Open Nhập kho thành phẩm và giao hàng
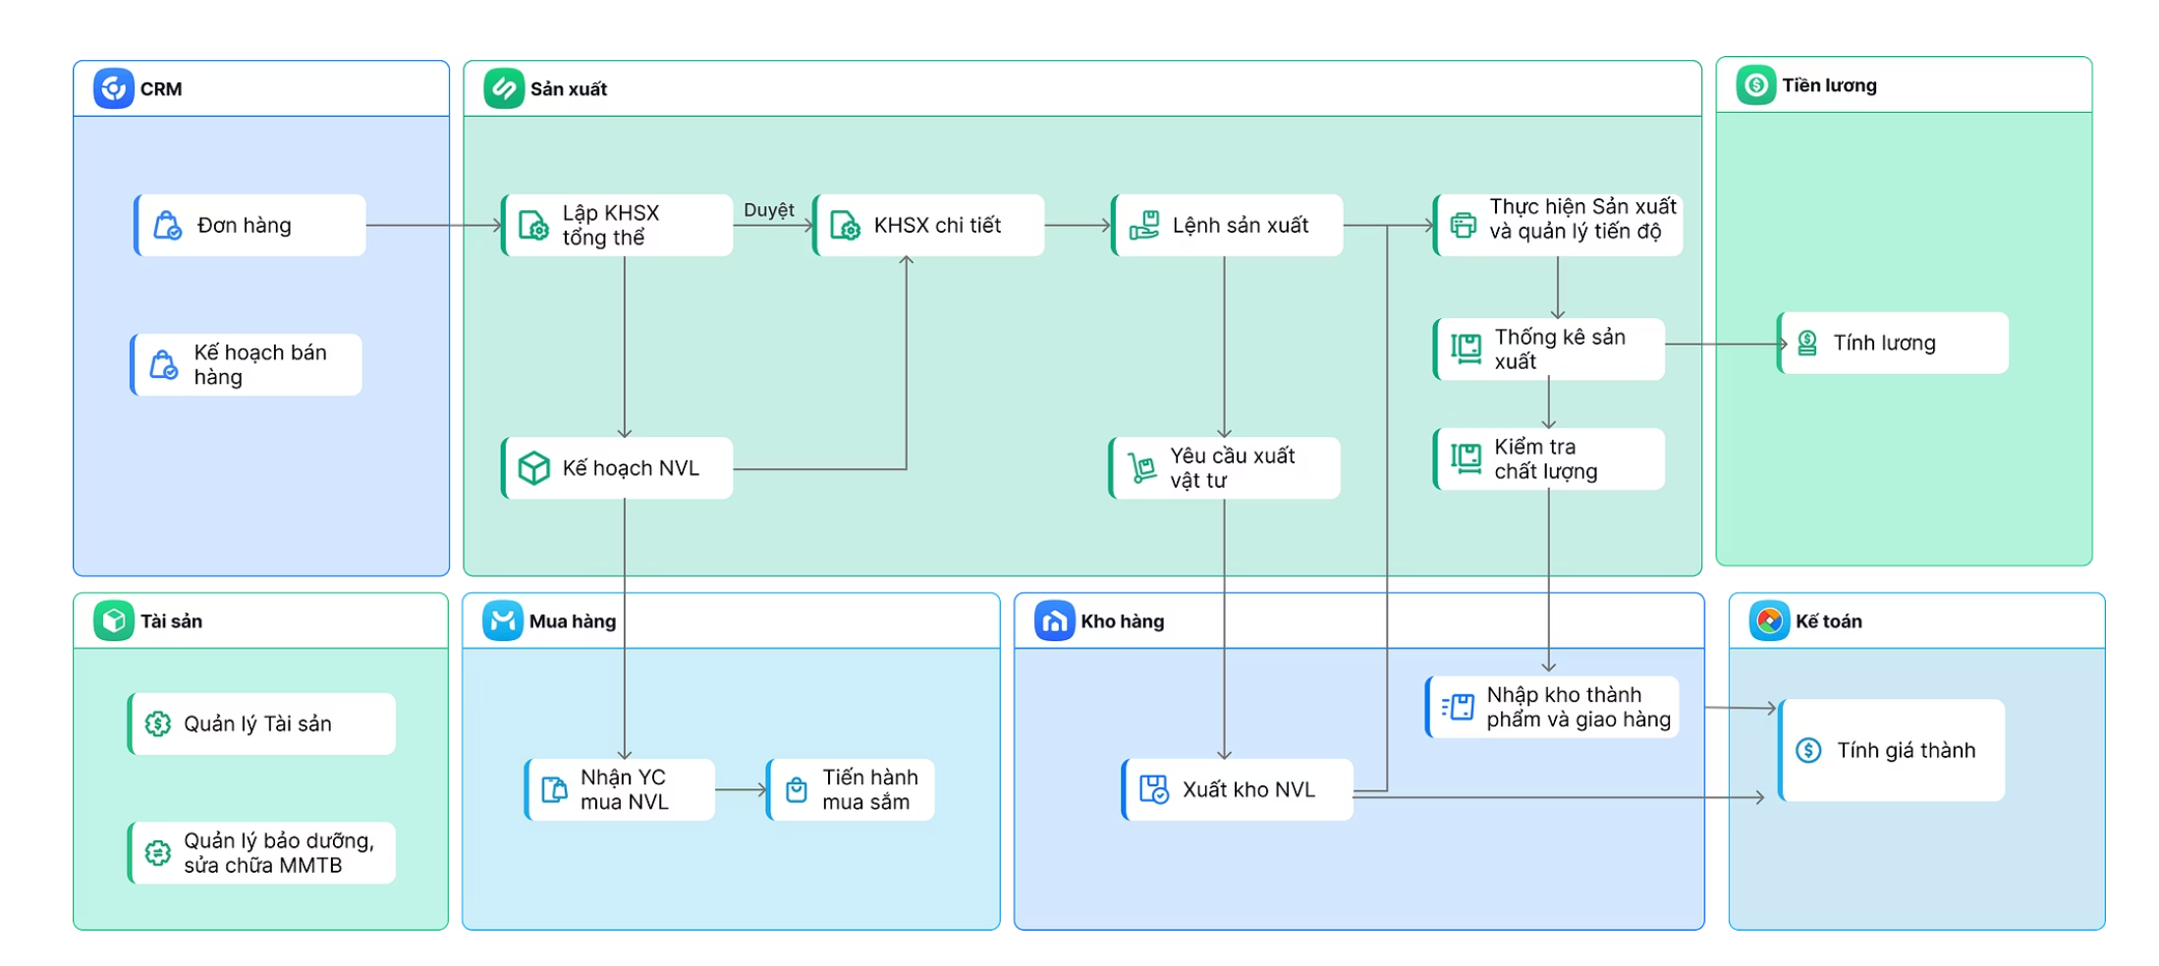The width and height of the screenshot is (2159, 966). pyautogui.click(x=1553, y=707)
